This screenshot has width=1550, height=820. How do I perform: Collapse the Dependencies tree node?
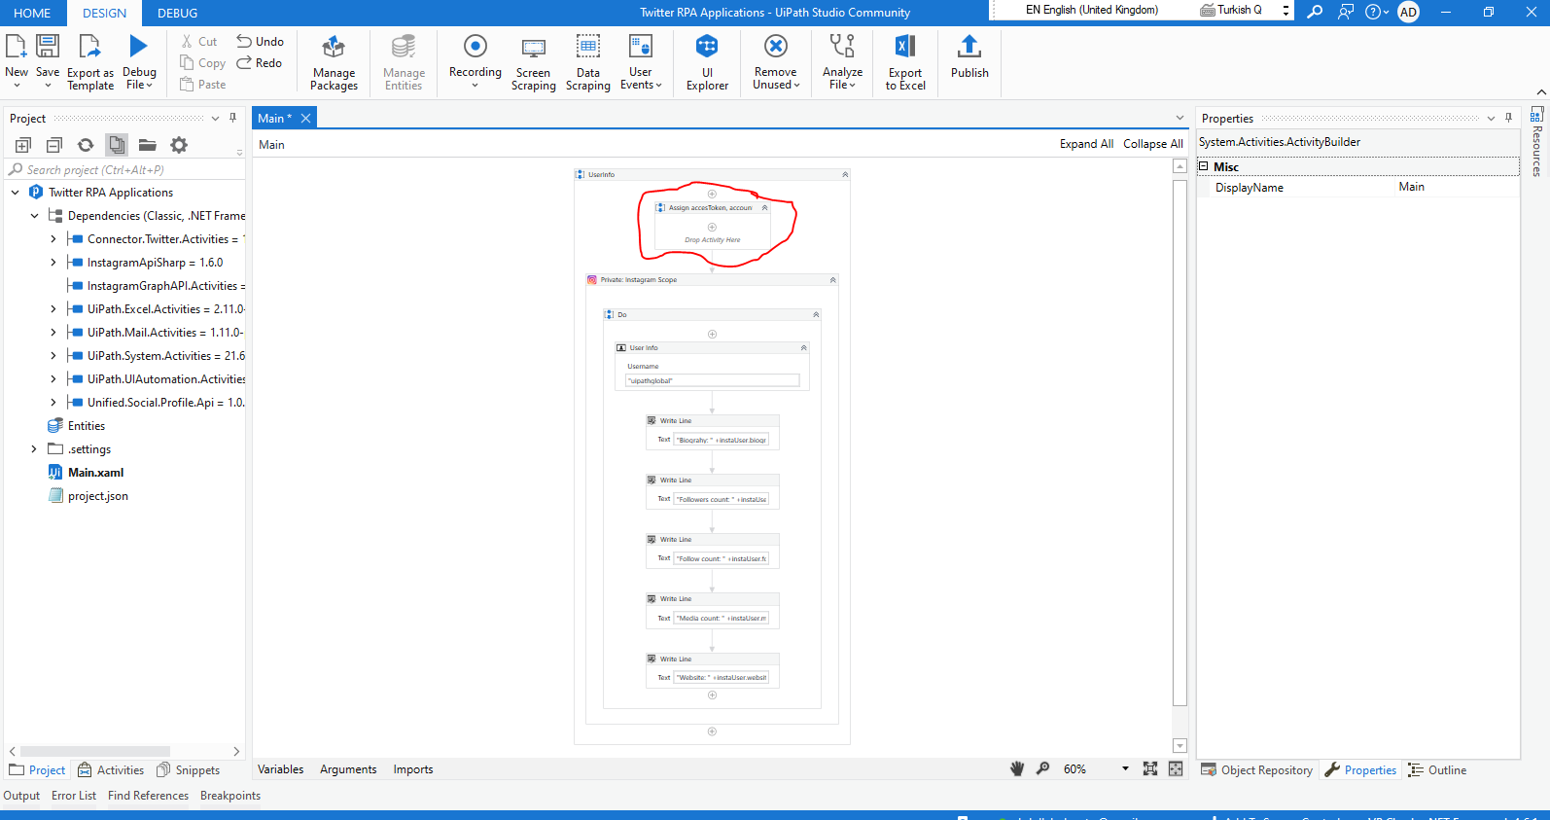click(x=35, y=216)
